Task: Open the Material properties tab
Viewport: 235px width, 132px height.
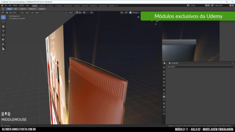Action: click(164, 103)
